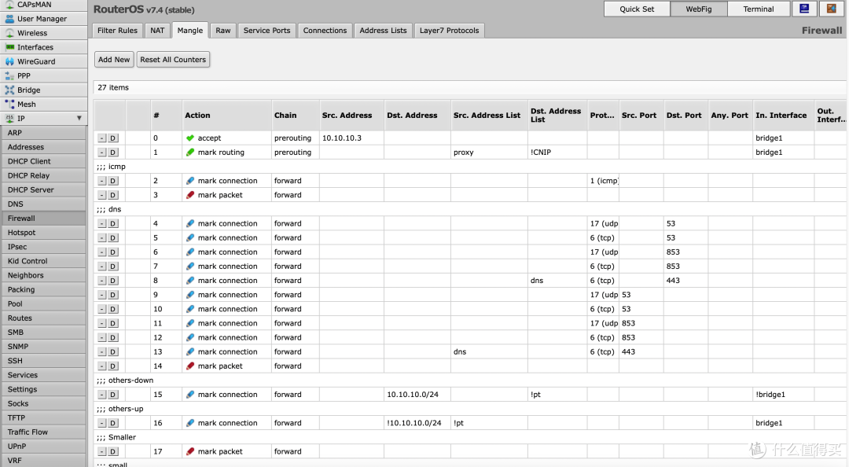Click Reset All Counters button

pos(173,60)
